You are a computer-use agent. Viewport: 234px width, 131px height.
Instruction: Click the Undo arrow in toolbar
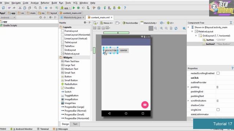click(10, 8)
